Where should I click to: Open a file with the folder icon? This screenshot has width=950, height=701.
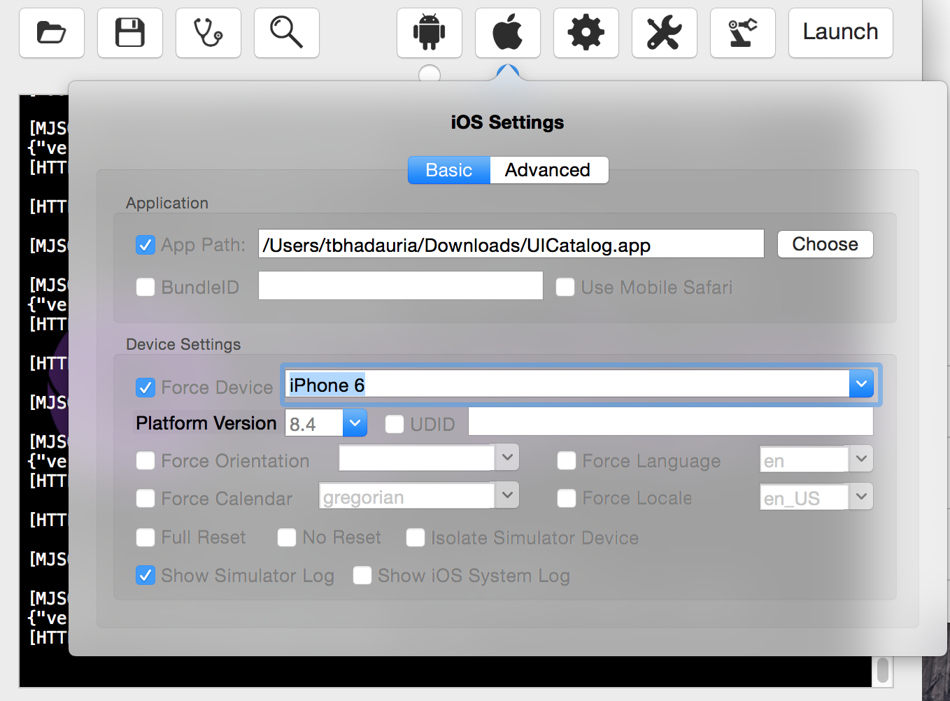click(52, 33)
